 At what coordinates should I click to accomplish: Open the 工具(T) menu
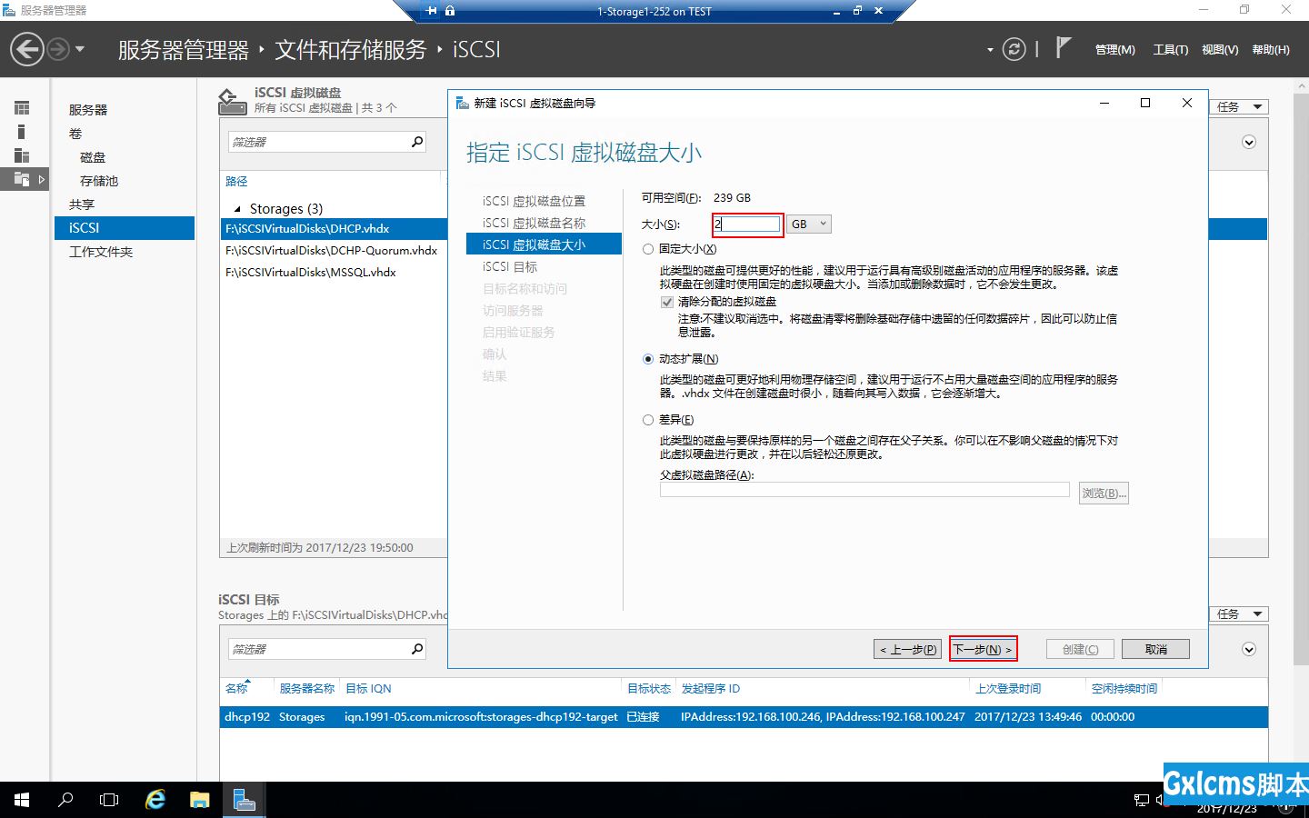pyautogui.click(x=1170, y=50)
